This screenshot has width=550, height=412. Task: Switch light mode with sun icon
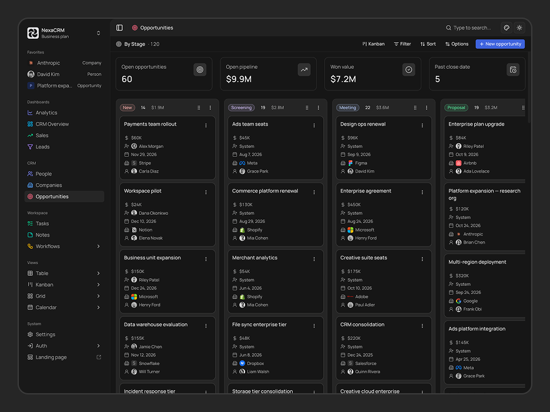tap(519, 28)
